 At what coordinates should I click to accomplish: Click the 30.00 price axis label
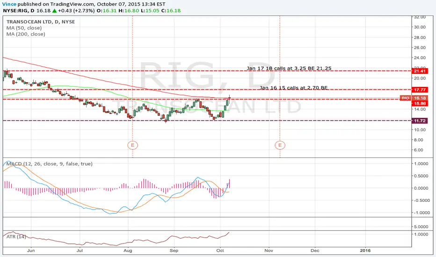[x=420, y=27]
